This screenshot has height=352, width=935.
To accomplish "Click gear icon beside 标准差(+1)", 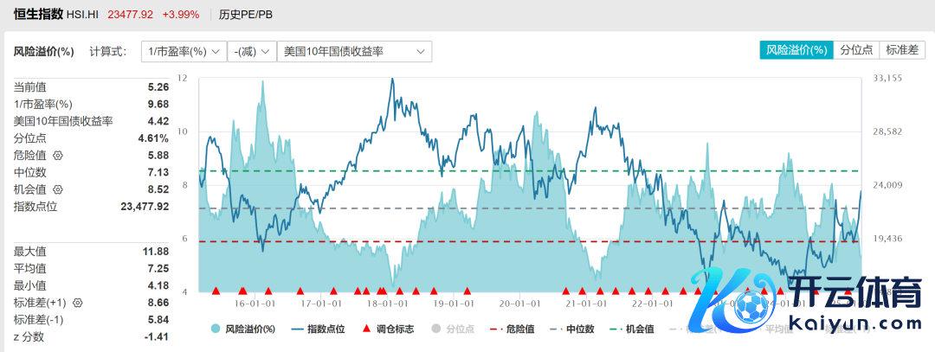I will [76, 303].
